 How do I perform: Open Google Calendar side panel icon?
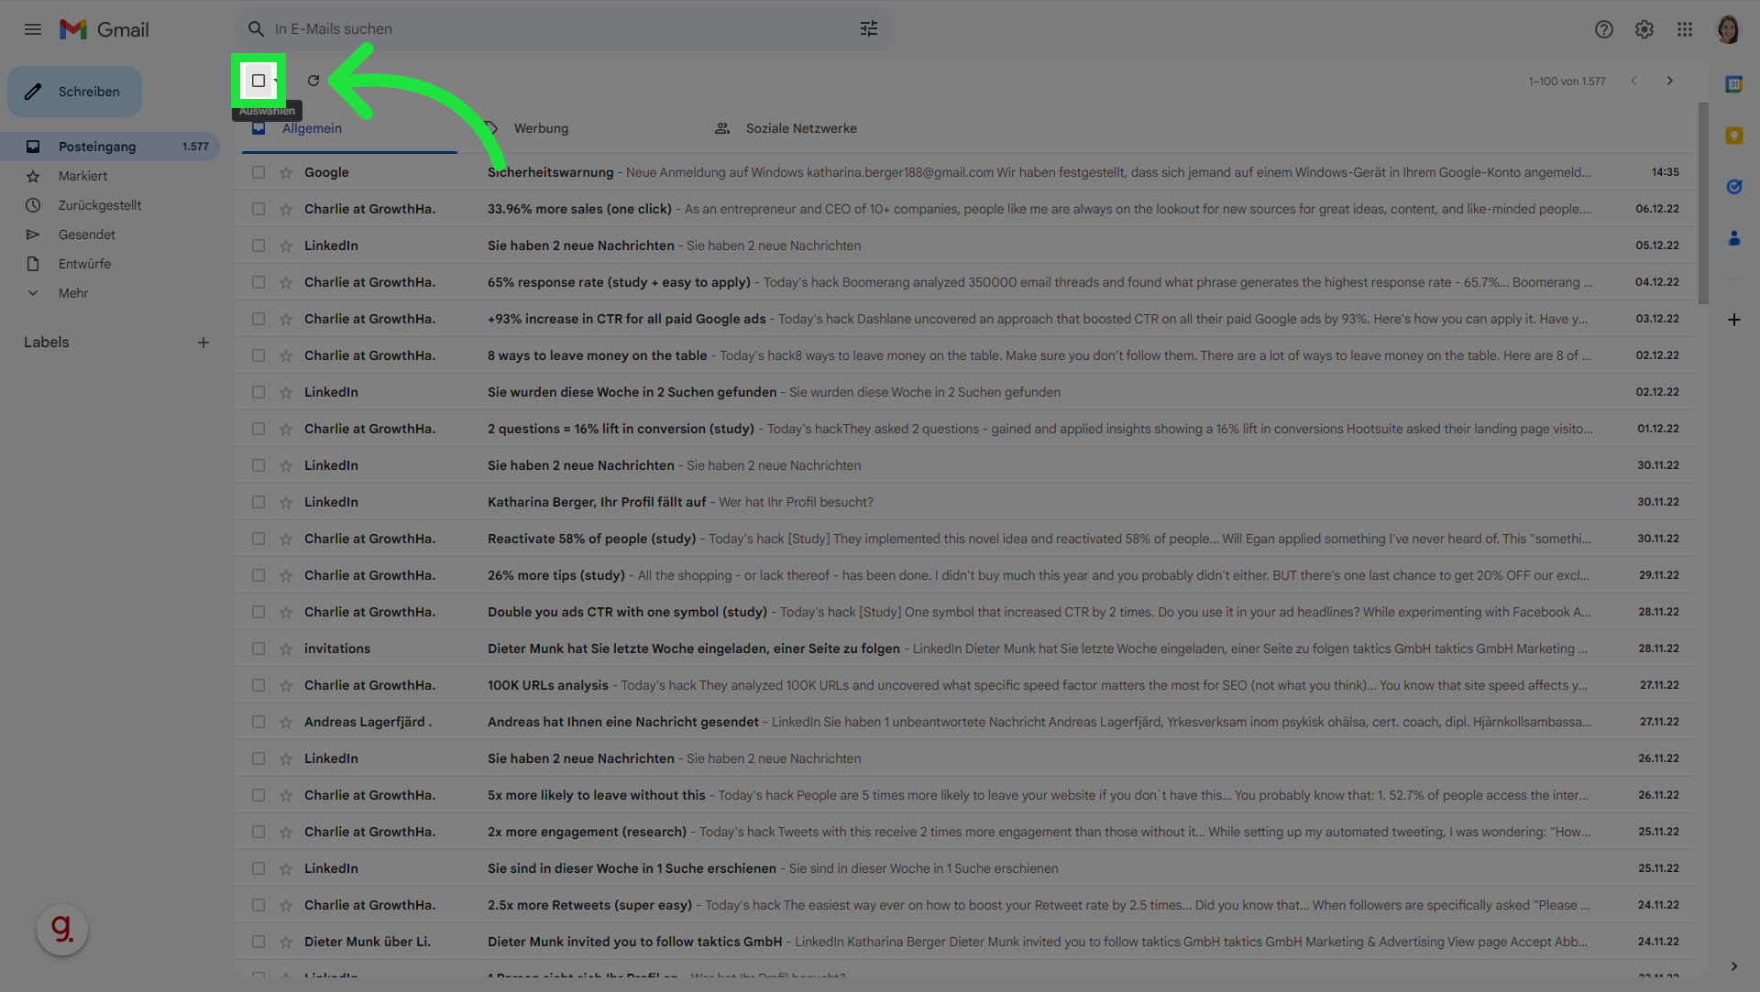(1734, 84)
